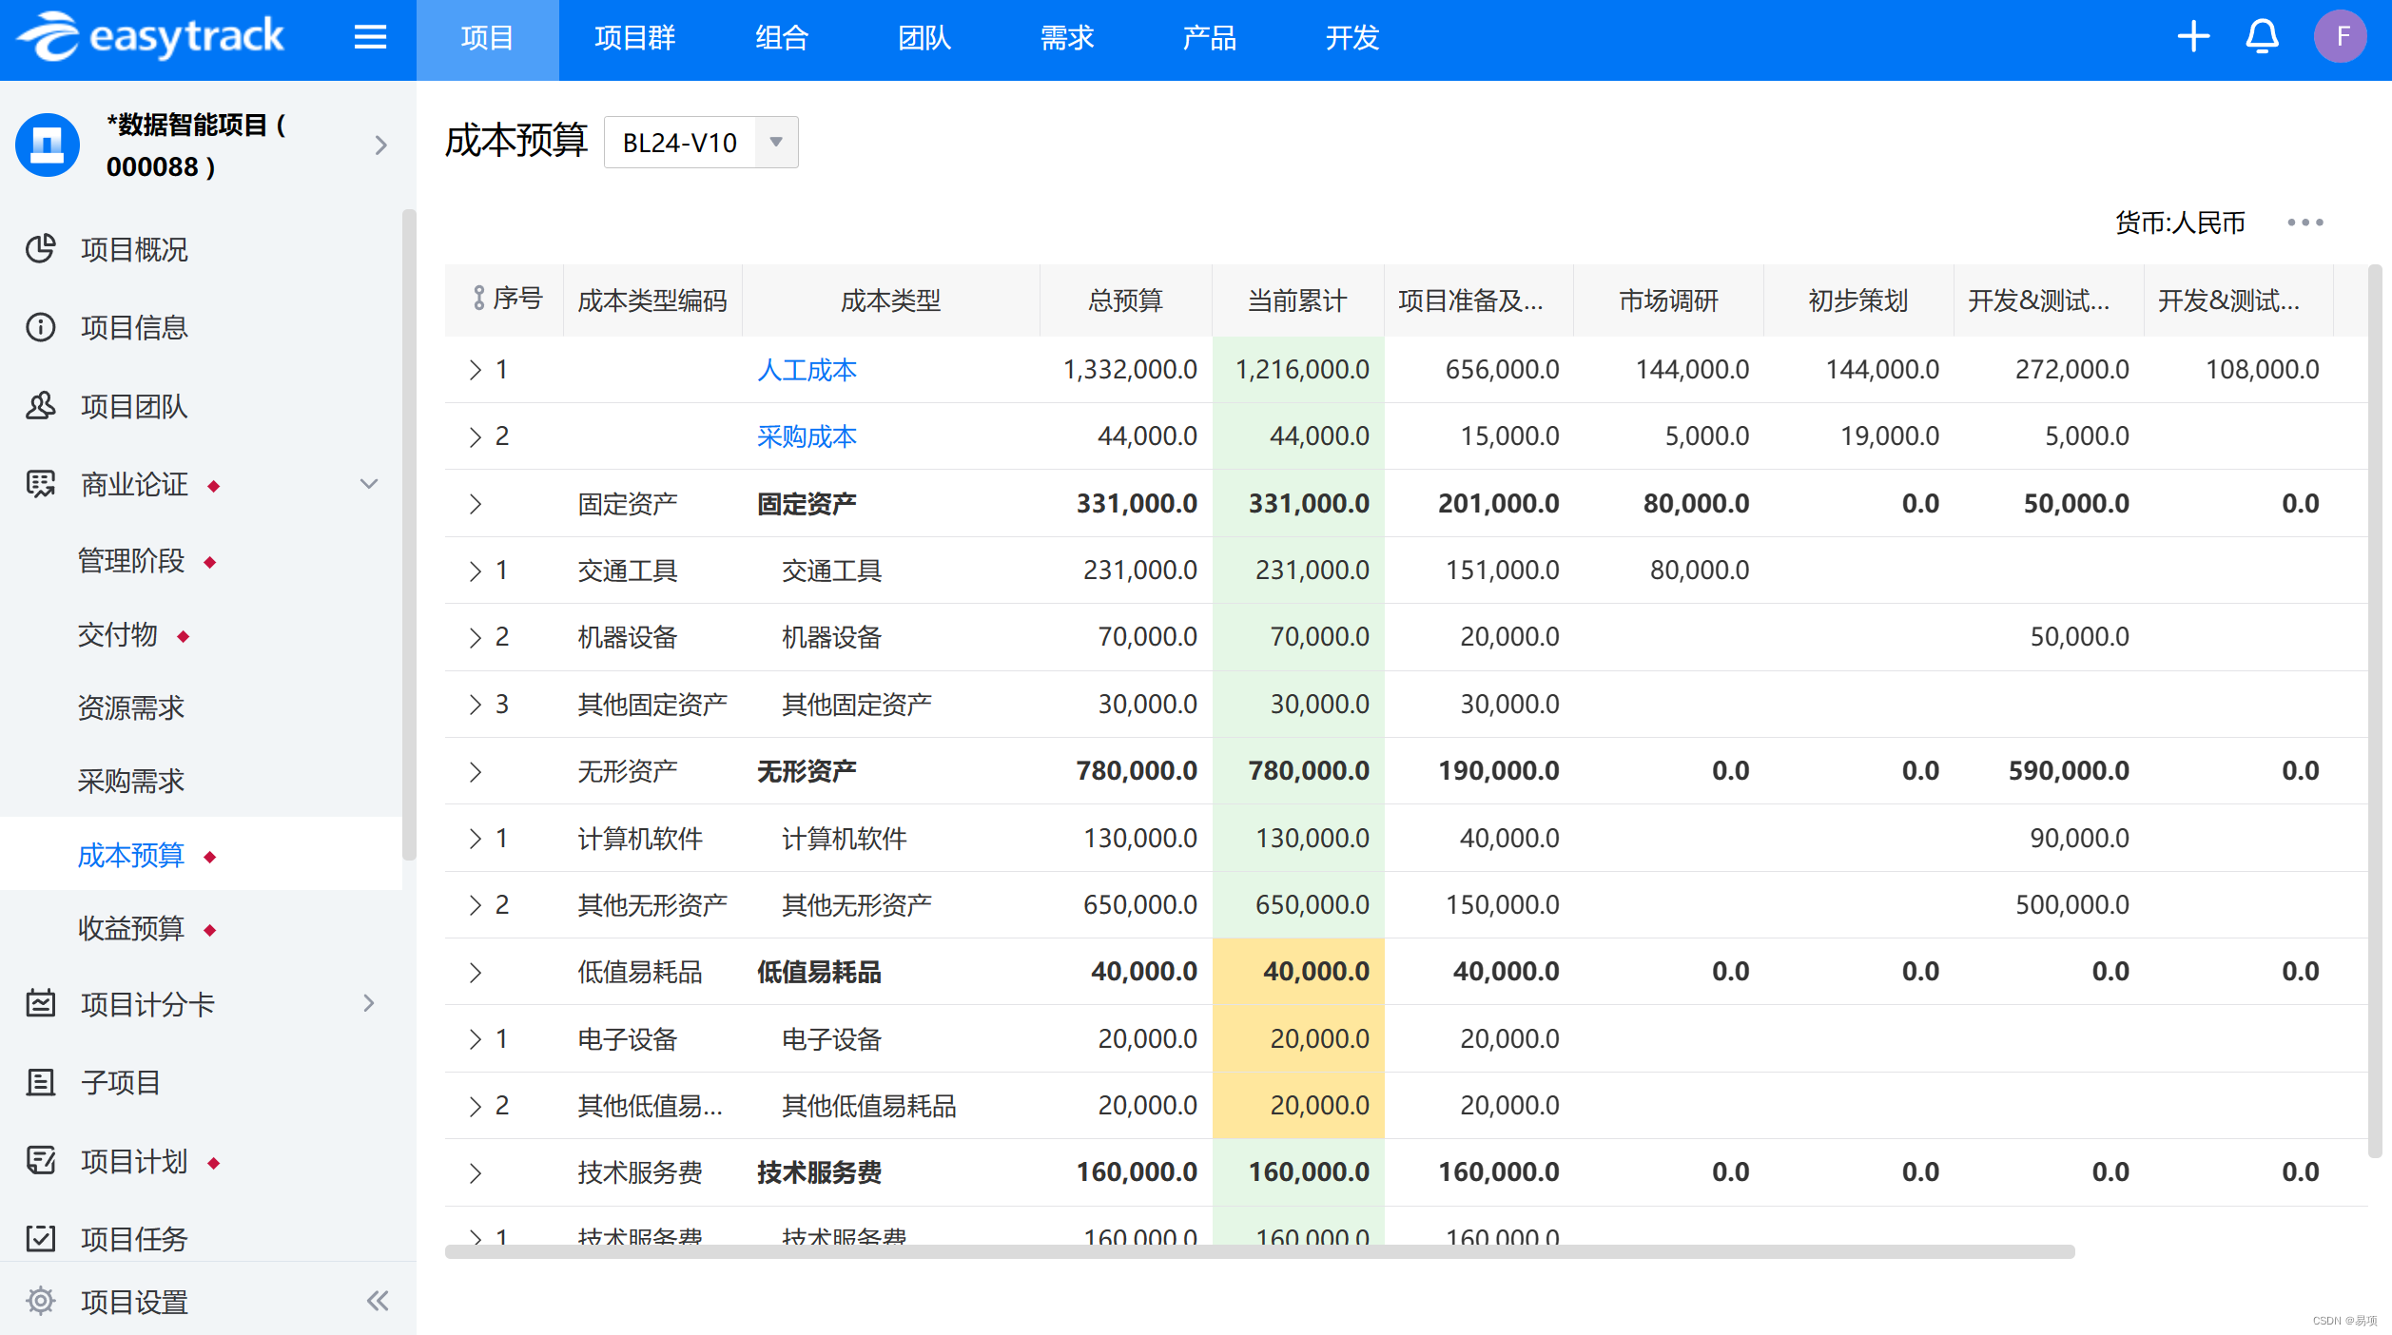Click the easytrack logo
Image resolution: width=2392 pixels, height=1335 pixels.
coord(150,37)
